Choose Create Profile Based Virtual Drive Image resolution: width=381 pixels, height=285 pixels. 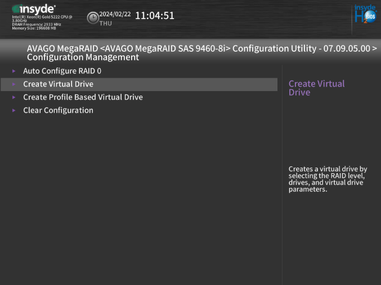[83, 97]
